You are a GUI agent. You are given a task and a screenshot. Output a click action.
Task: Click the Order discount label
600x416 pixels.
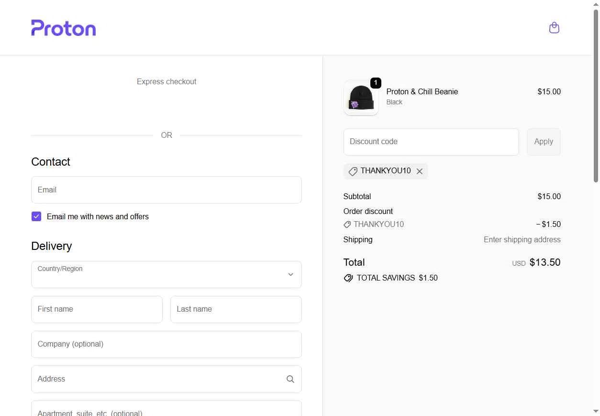[368, 211]
